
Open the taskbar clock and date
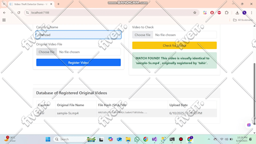(x=242, y=139)
